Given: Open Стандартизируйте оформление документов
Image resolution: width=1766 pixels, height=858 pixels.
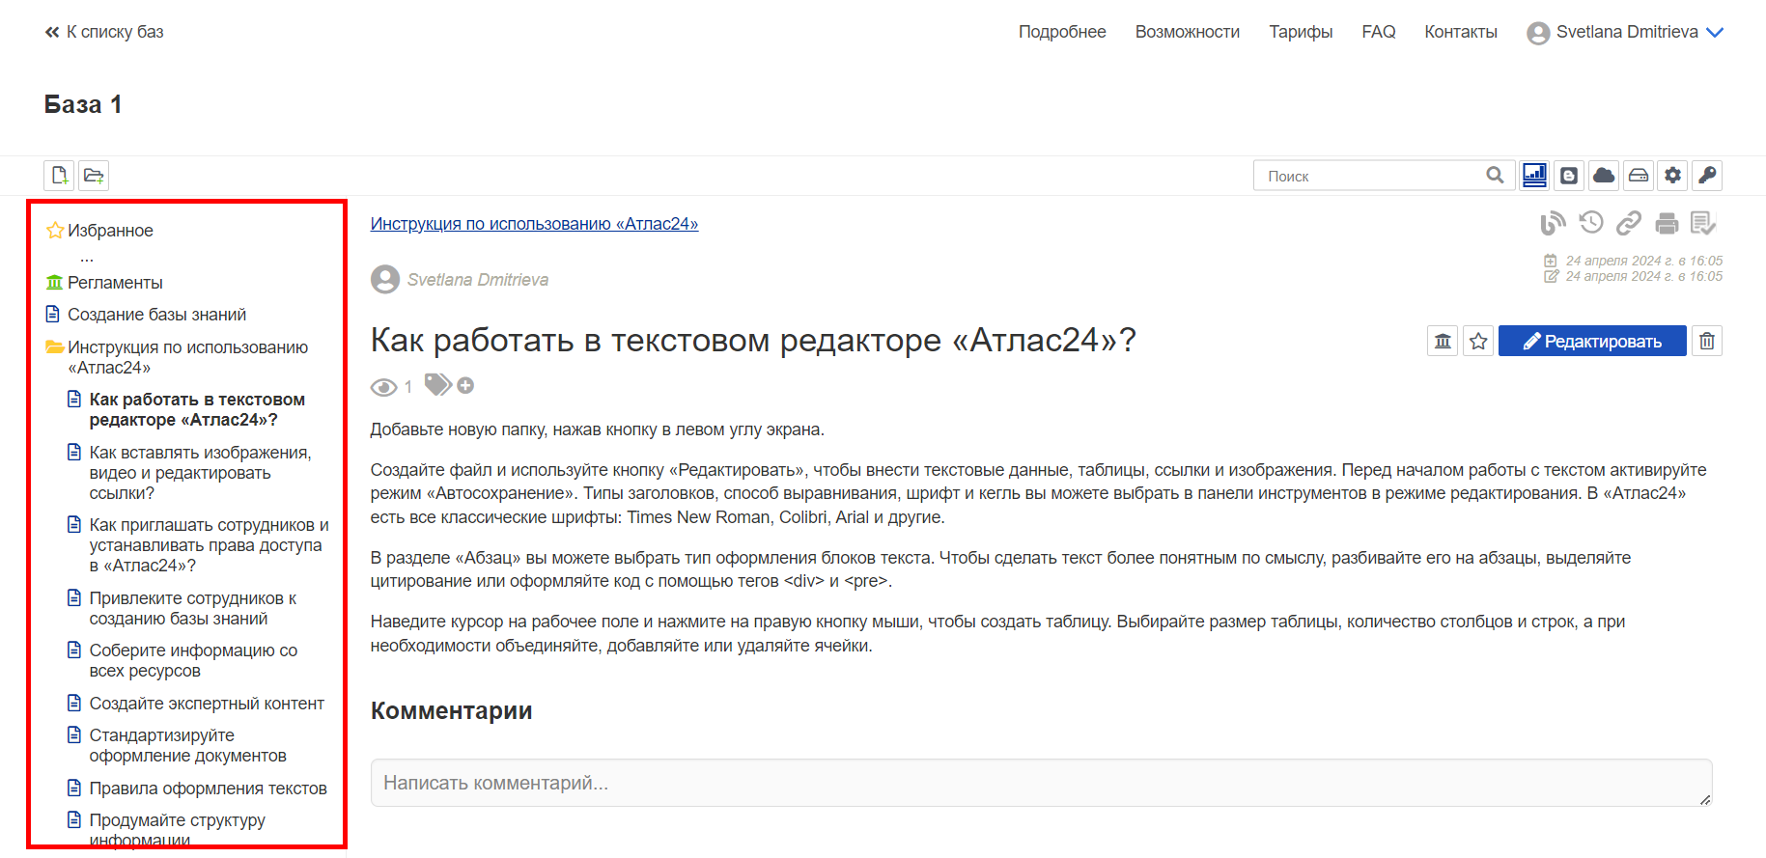Looking at the screenshot, I should (187, 745).
